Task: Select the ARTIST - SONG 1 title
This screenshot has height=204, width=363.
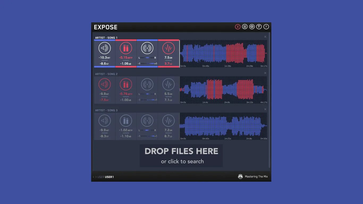Action: 106,38
